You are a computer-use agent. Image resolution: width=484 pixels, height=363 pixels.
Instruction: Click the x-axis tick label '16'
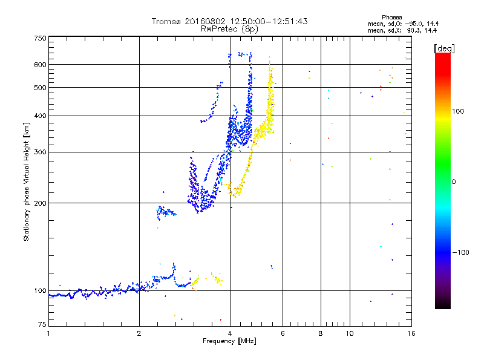pos(411,333)
